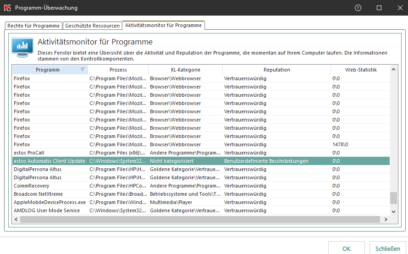The height and width of the screenshot is (254, 408).
Task: Sort by Web-Statistik column header
Action: (x=361, y=70)
